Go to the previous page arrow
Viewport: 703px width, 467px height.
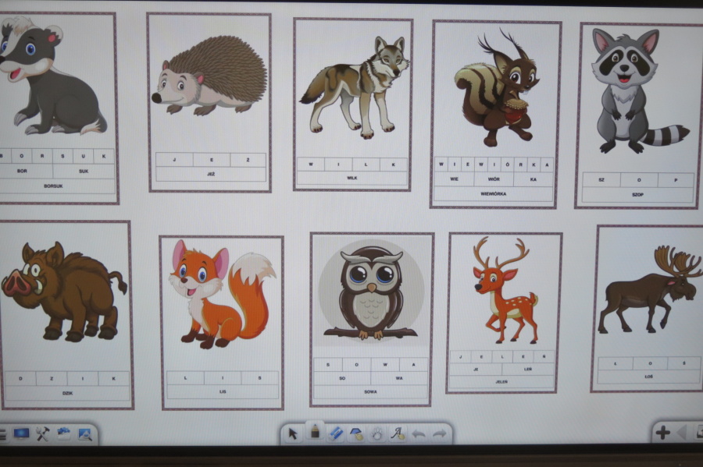pyautogui.click(x=681, y=433)
